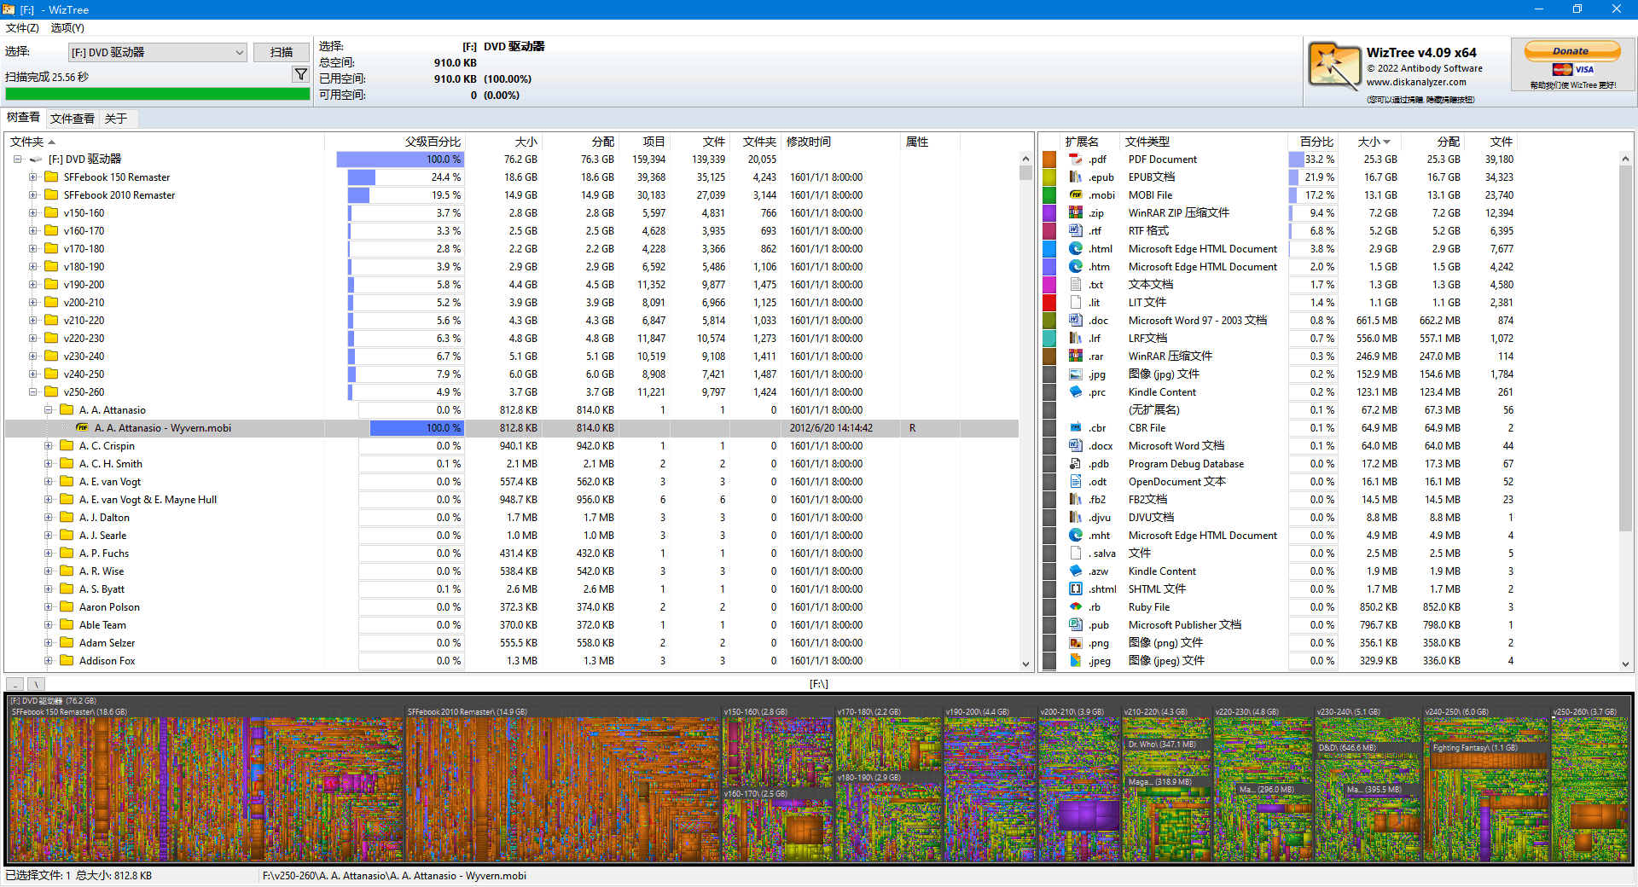Screen dimensions: 1638x887
Task: Click the underscore treemap navigation button
Action: coord(15,684)
